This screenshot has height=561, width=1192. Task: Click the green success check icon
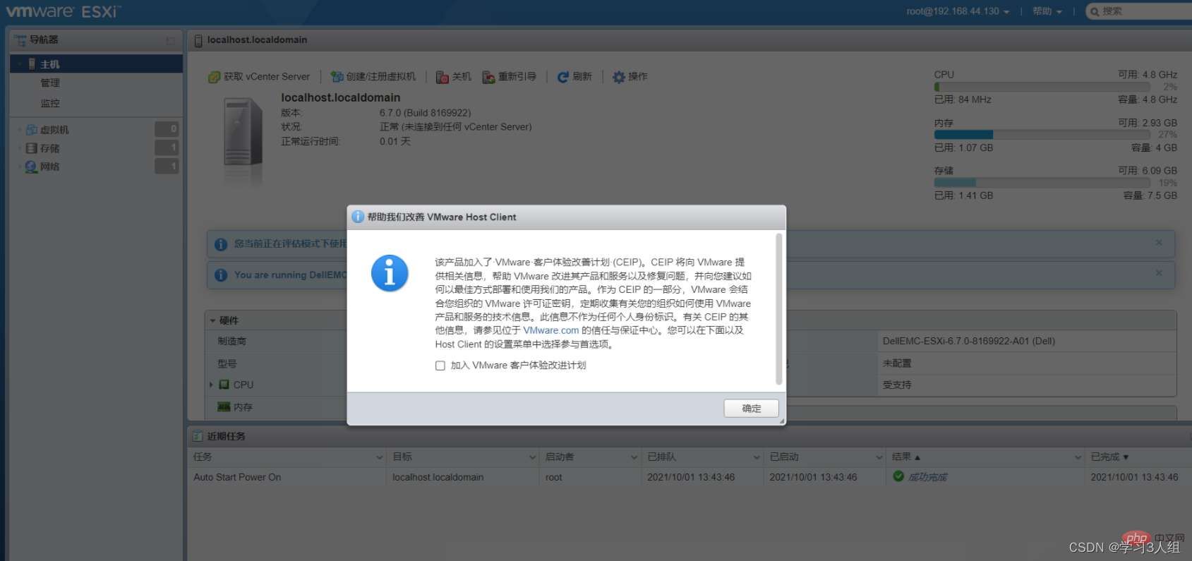click(x=898, y=476)
